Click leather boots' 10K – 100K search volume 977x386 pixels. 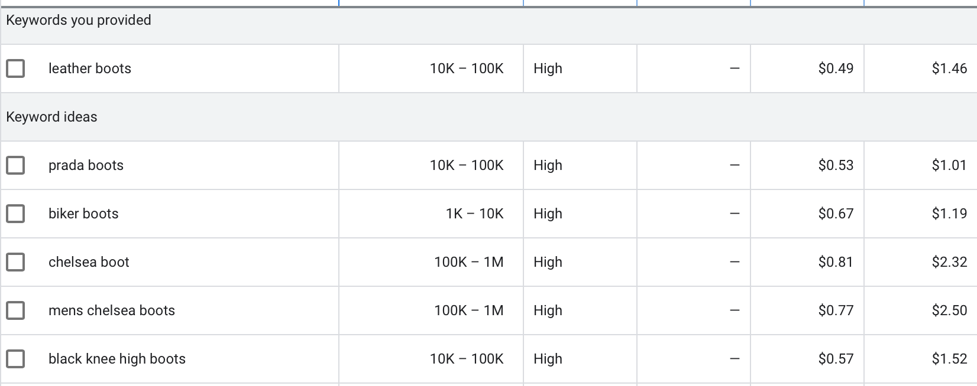[467, 68]
